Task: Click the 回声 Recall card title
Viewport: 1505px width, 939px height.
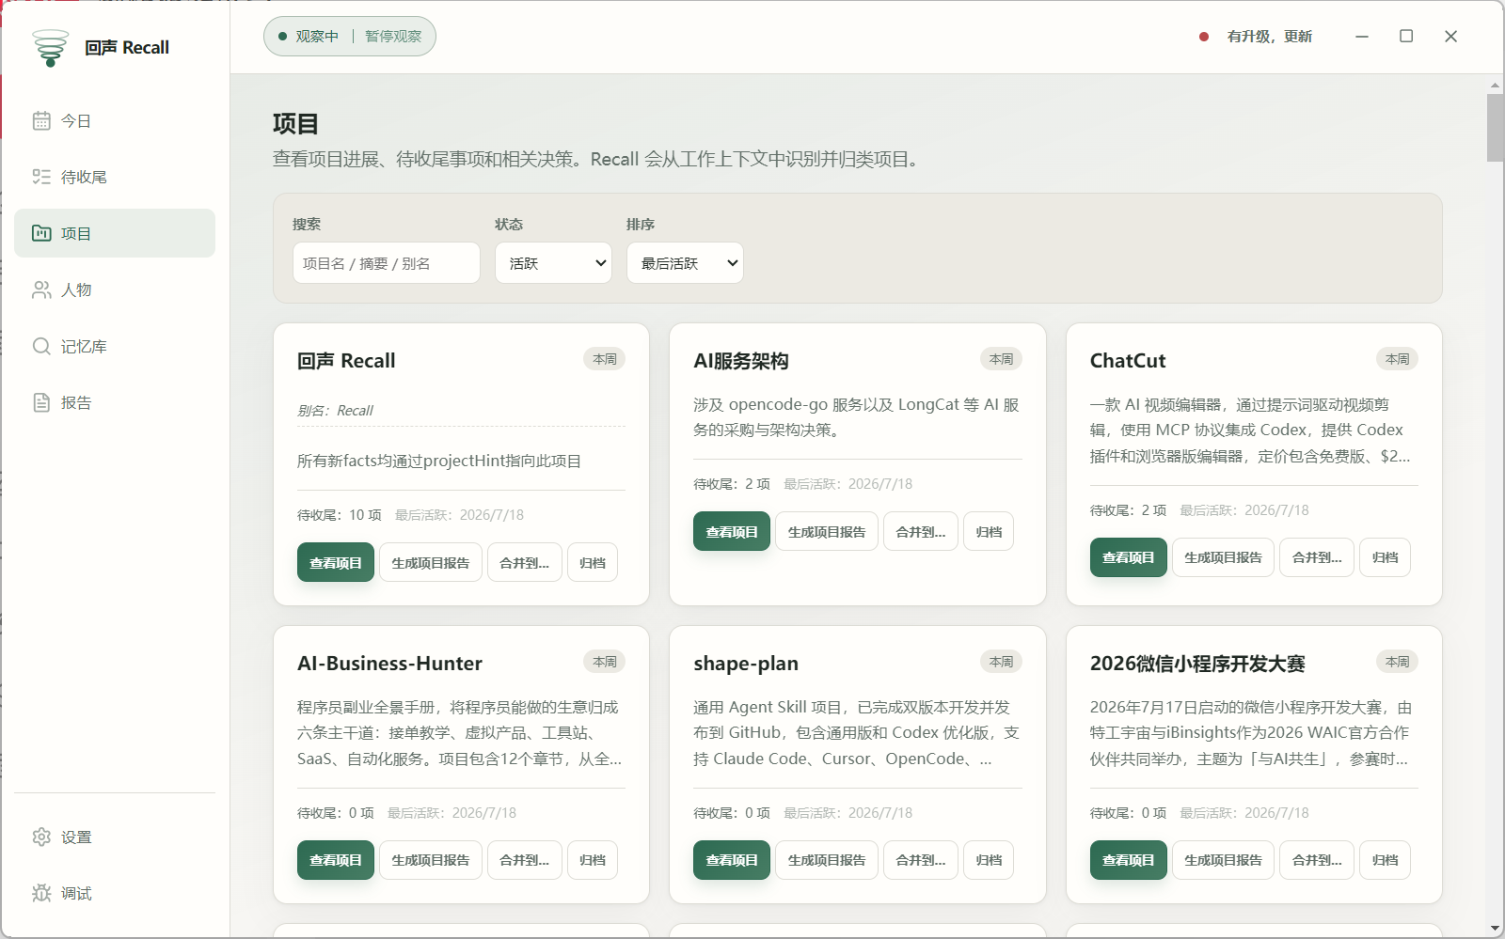Action: [x=346, y=361]
